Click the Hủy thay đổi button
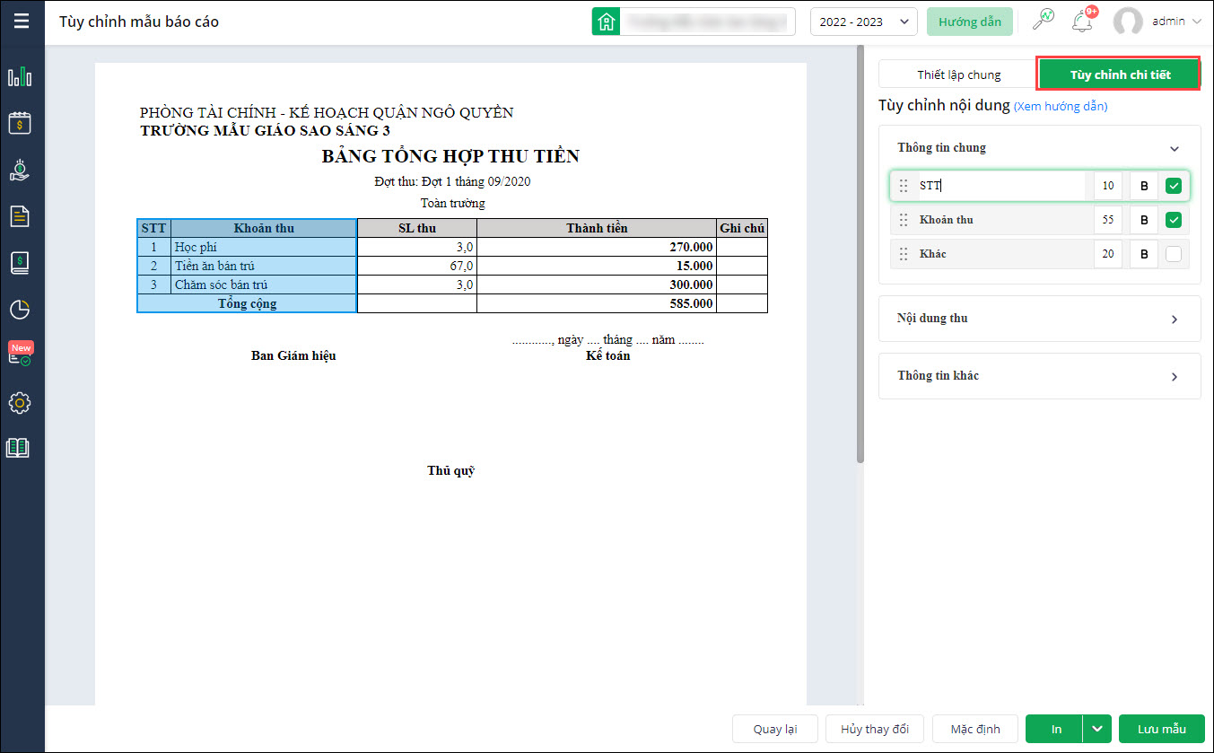Viewport: 1214px width, 753px height. click(875, 730)
